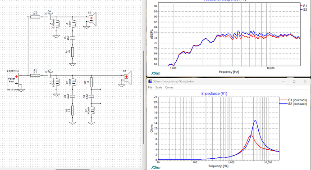Click the ground symbol below inductor L1
The width and height of the screenshot is (311, 170).
click(56, 95)
